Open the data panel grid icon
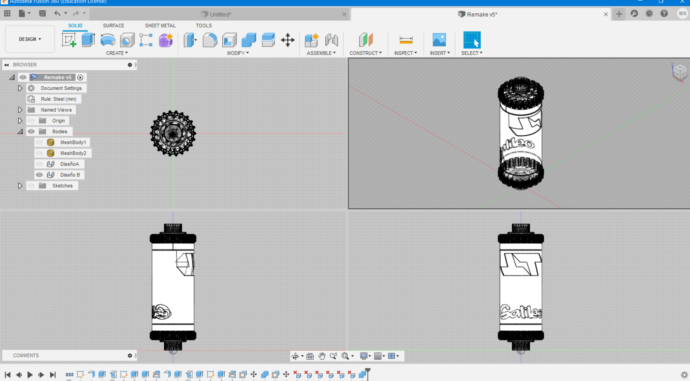This screenshot has height=381, width=690. pyautogui.click(x=7, y=14)
